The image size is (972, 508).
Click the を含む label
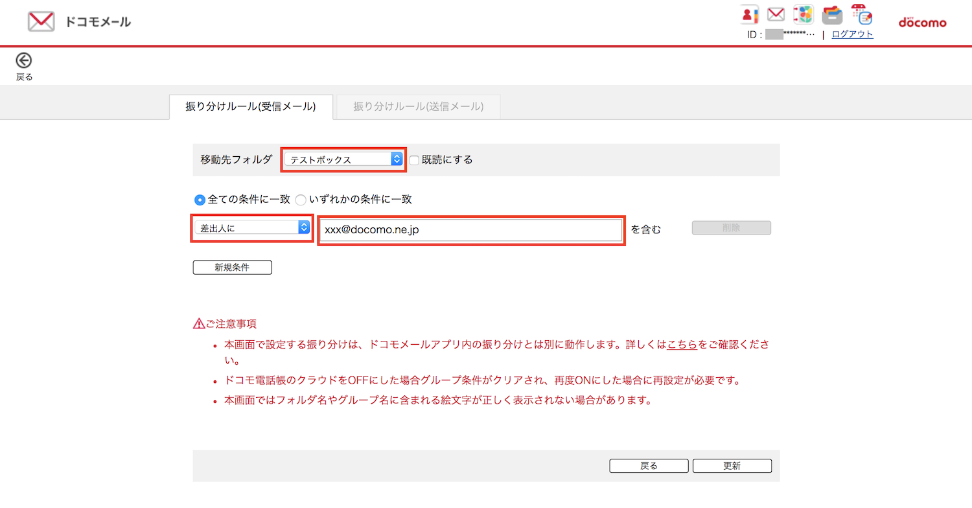coord(646,229)
